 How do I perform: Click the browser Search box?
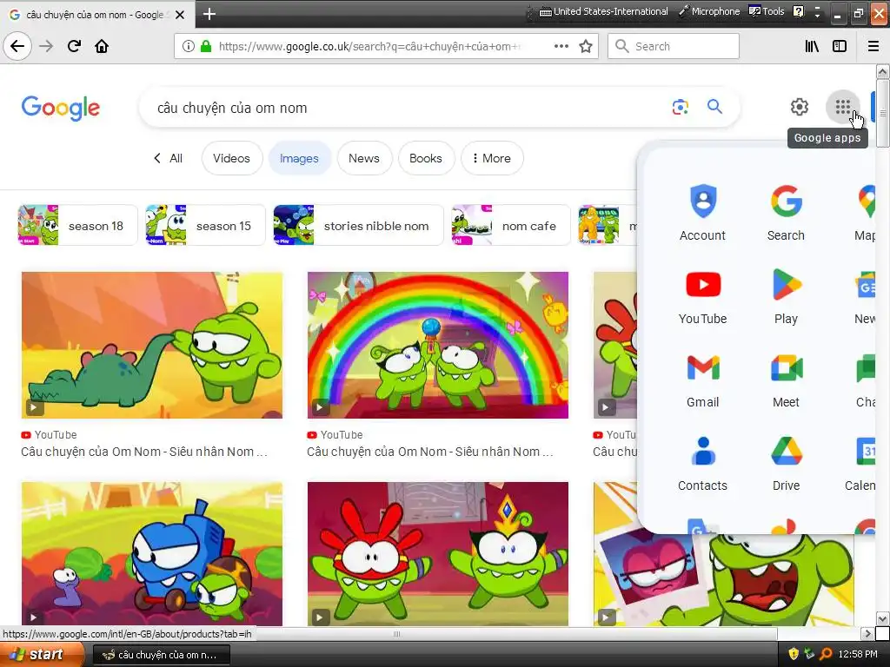pyautogui.click(x=674, y=46)
